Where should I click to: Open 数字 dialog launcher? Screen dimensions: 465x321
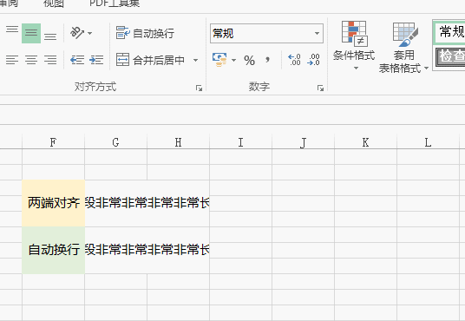[320, 88]
